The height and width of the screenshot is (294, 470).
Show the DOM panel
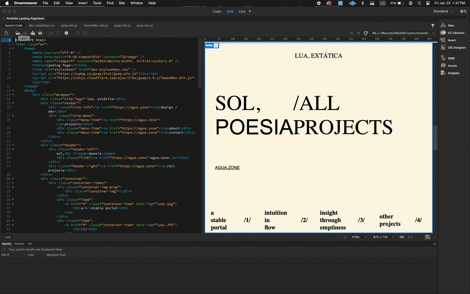coord(451,58)
